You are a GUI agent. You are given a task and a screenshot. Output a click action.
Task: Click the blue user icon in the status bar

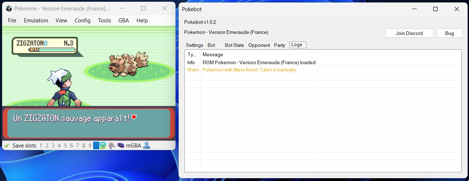[x=146, y=145]
